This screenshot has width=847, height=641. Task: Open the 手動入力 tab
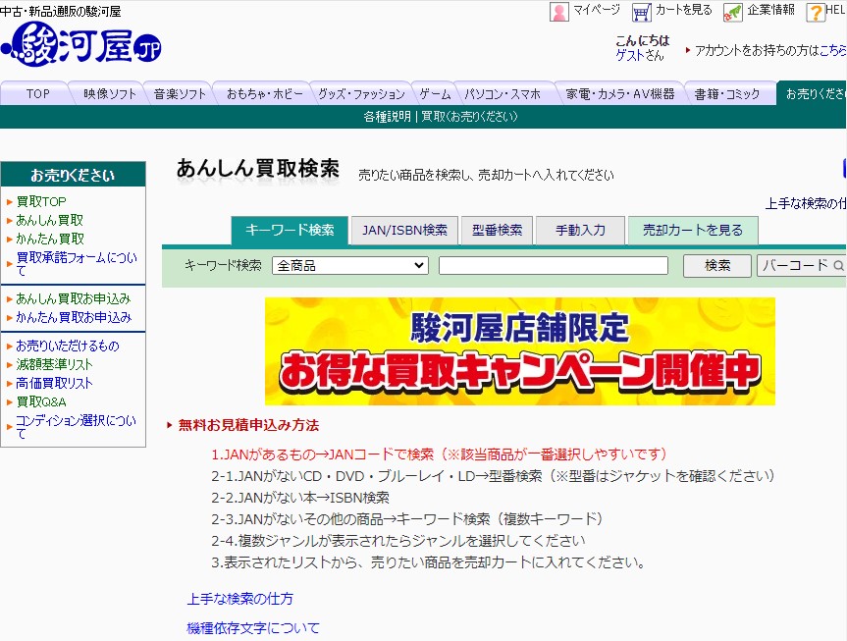pos(580,231)
